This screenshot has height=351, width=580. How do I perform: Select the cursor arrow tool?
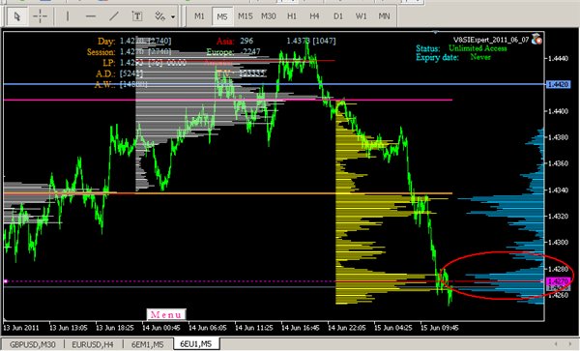[16, 16]
